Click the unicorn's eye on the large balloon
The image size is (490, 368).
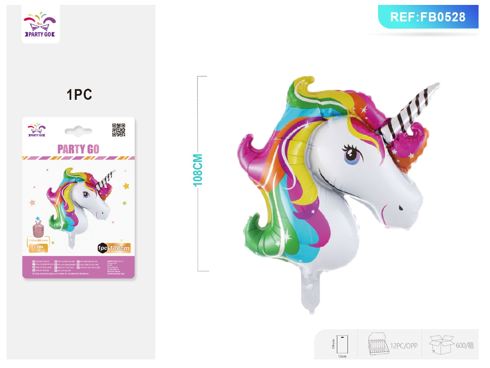click(350, 155)
